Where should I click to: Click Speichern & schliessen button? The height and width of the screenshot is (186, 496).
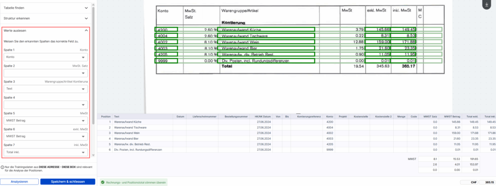click(68, 182)
